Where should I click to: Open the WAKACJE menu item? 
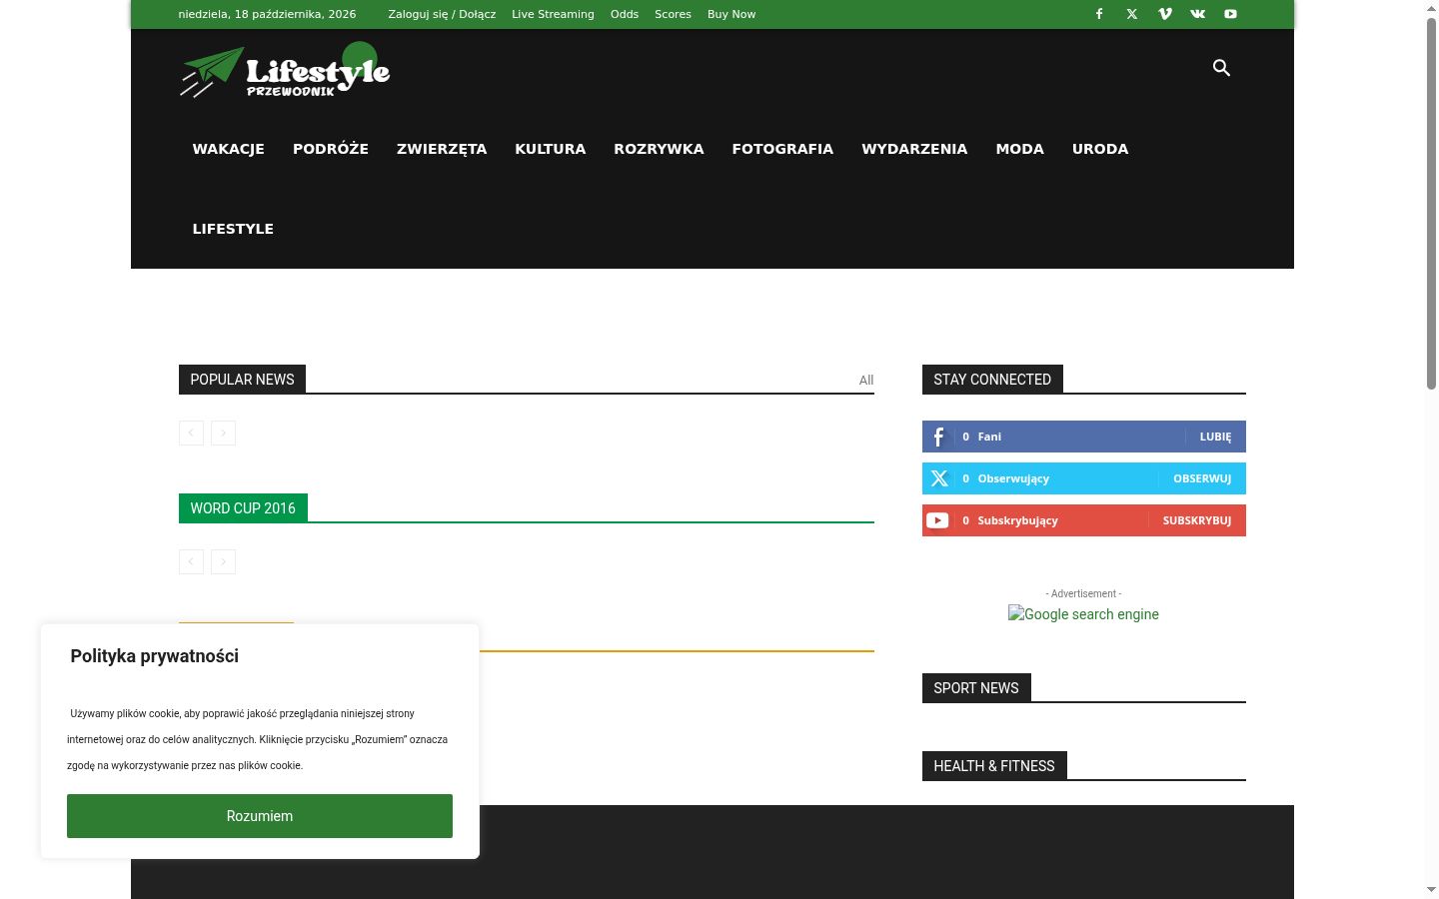click(x=229, y=149)
